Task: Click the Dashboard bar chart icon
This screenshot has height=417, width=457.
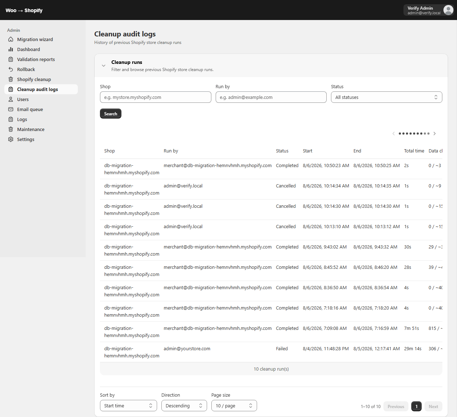Action: point(11,49)
